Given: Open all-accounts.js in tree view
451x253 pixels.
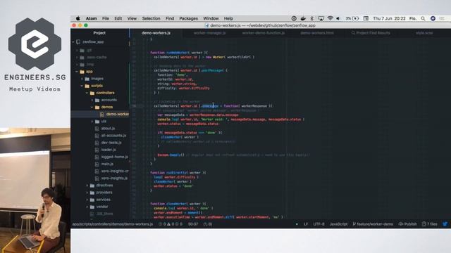Looking at the screenshot, I should pos(113,136).
